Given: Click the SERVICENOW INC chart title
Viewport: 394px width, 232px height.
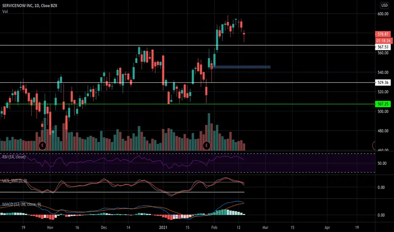Looking at the screenshot, I should point(30,5).
